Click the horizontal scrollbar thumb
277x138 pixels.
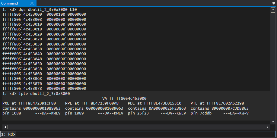point(88,127)
